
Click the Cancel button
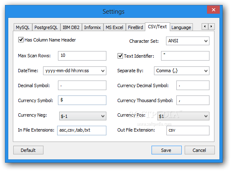(200, 150)
